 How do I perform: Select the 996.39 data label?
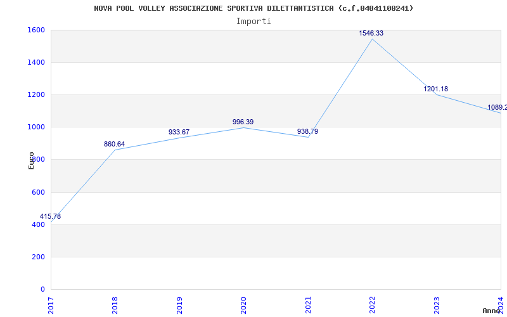(243, 122)
